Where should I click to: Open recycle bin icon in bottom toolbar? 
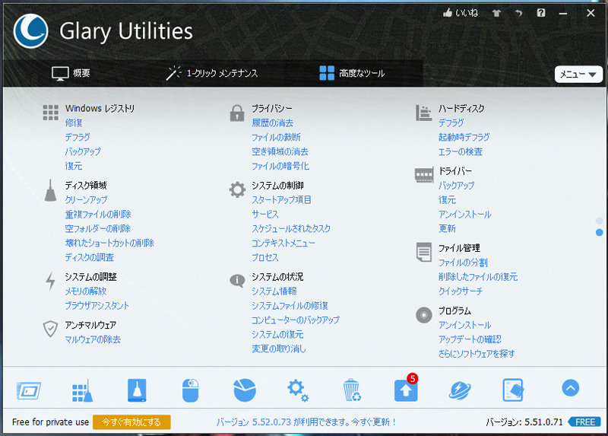352,390
